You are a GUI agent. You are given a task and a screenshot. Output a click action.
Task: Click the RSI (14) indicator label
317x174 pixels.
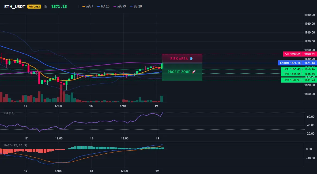click(x=9, y=113)
